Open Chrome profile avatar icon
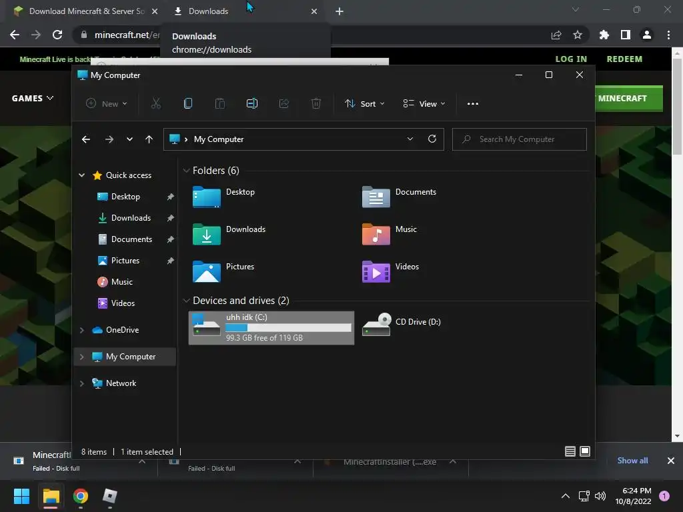 tap(647, 35)
